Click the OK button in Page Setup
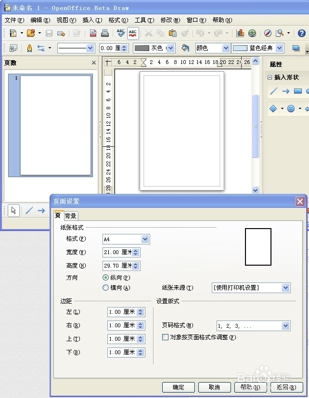 178,387
